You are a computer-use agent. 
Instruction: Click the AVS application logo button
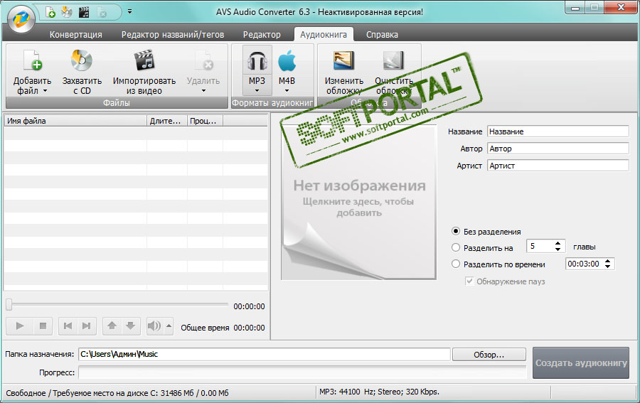21,18
